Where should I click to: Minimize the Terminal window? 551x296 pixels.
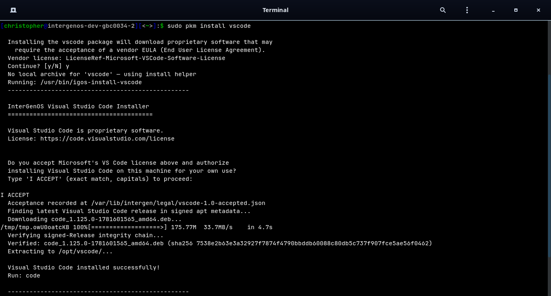pyautogui.click(x=493, y=10)
